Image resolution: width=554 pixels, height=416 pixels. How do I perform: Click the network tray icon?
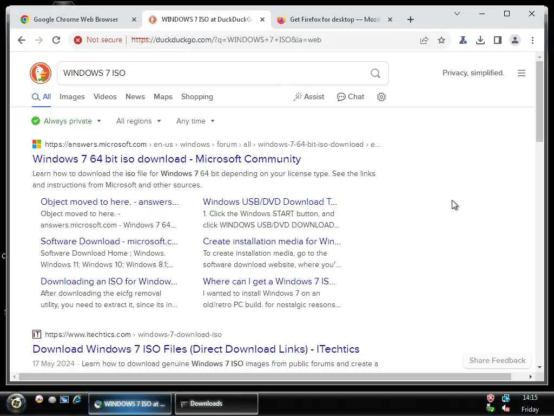pyautogui.click(x=506, y=398)
